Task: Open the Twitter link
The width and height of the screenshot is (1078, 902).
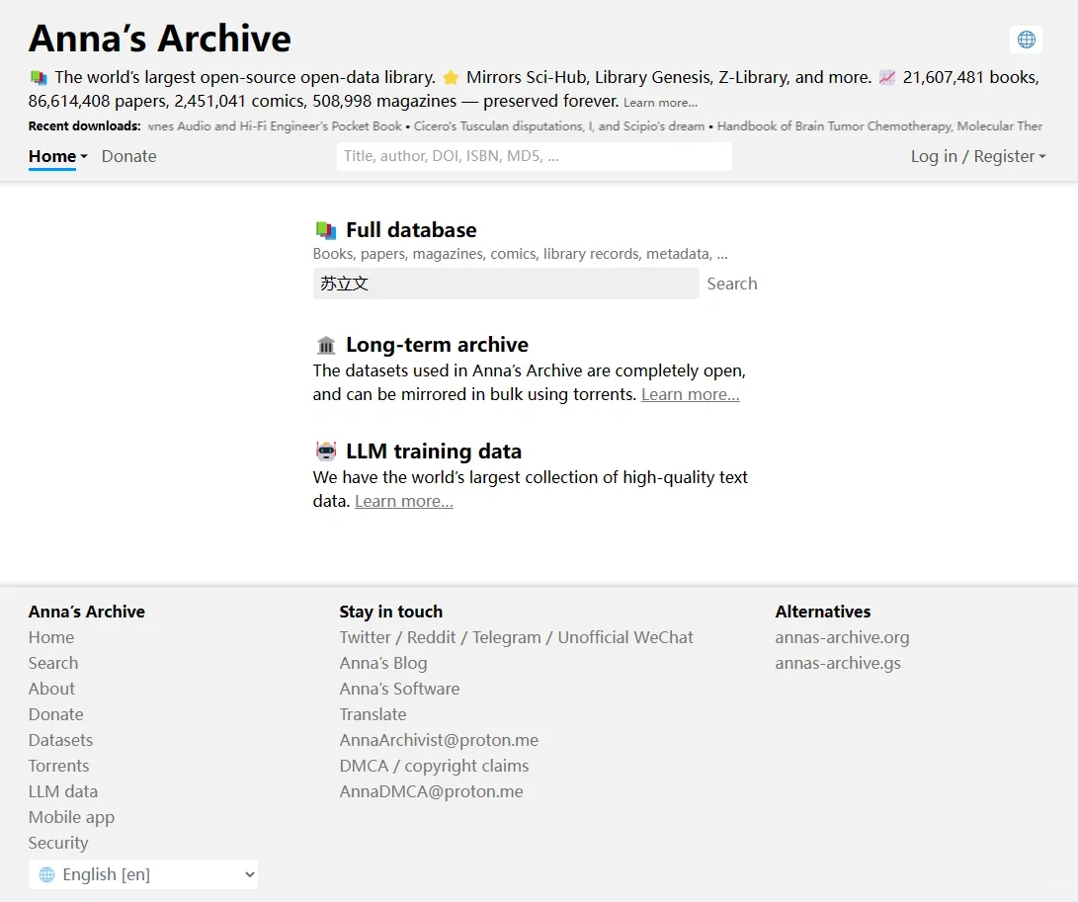Action: (365, 637)
